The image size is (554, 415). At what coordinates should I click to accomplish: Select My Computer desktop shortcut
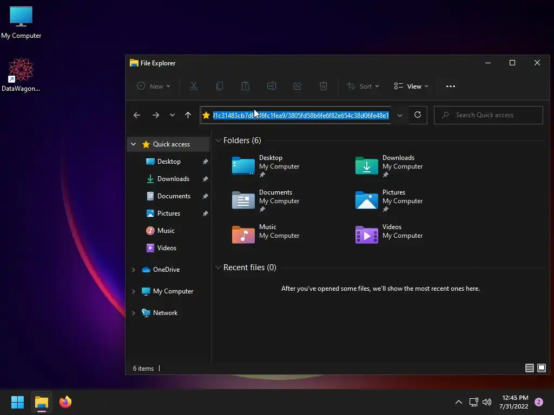(21, 23)
